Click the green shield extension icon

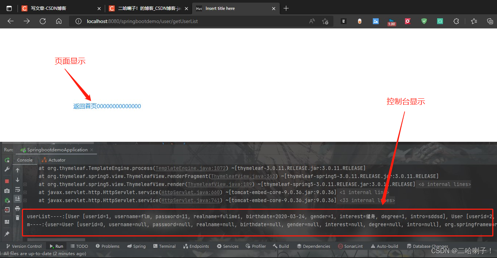click(x=424, y=21)
